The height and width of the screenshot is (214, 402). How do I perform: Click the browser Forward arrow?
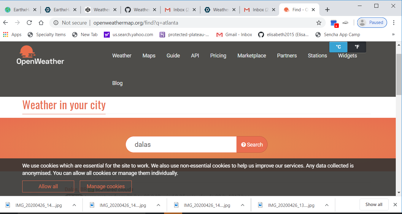point(18,23)
